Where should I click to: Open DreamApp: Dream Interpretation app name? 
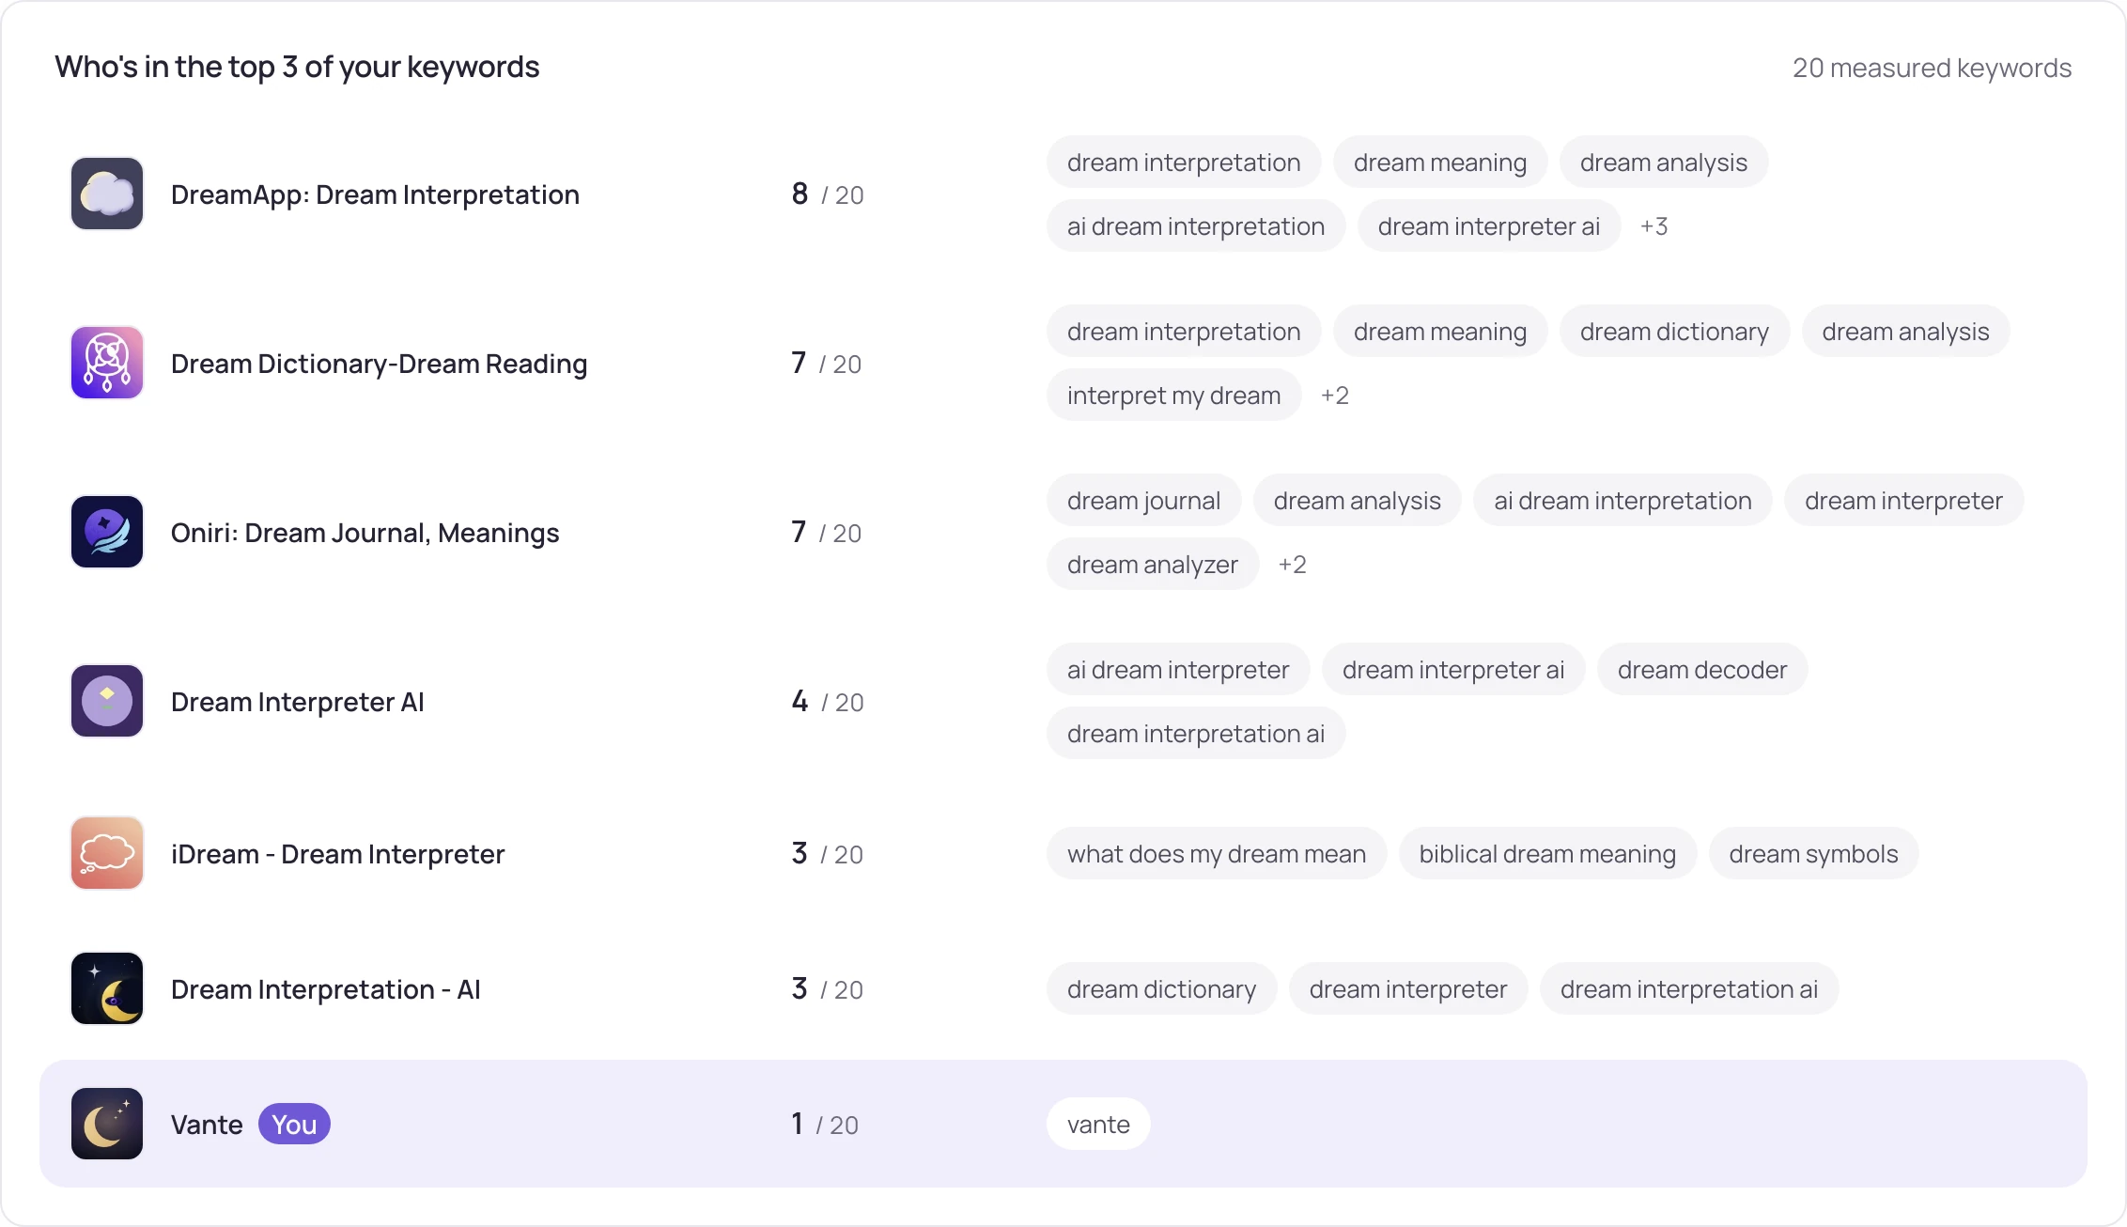tap(375, 194)
